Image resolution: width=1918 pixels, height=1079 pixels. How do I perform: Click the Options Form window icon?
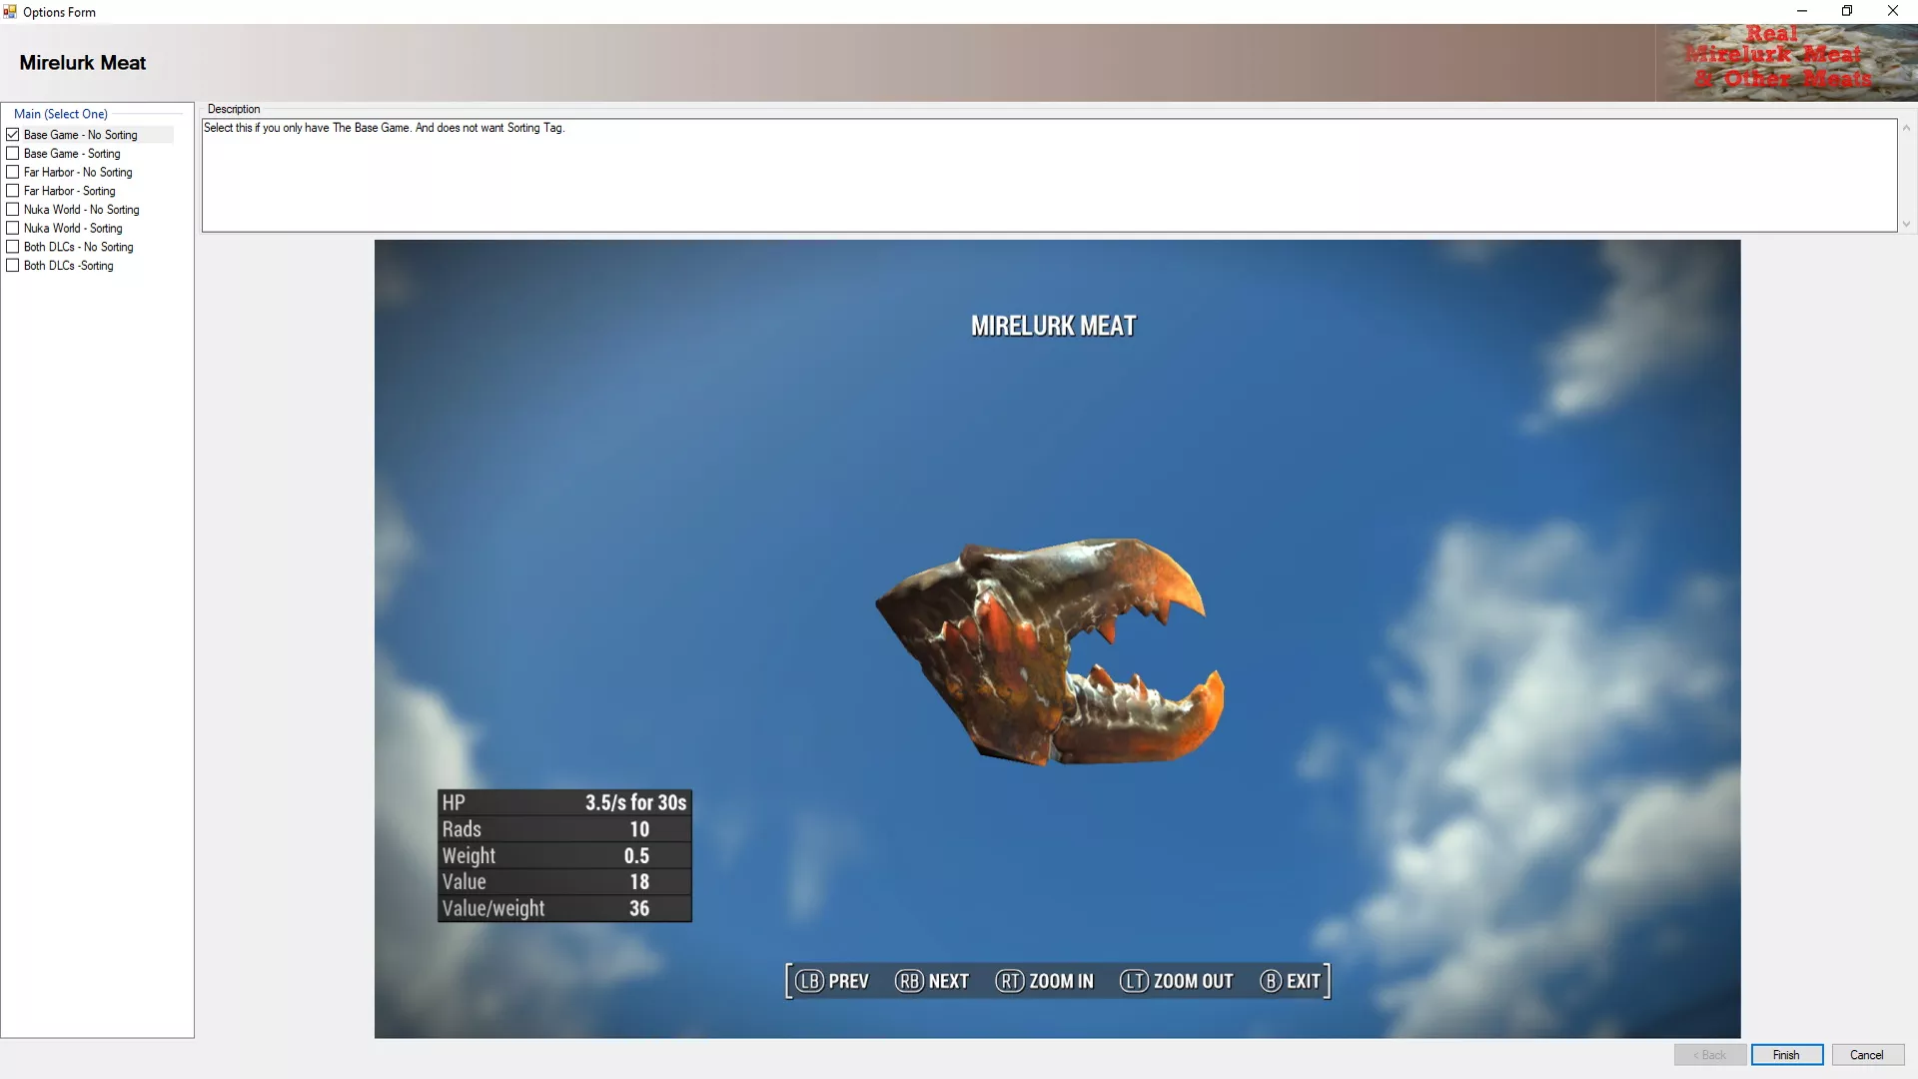[x=10, y=12]
